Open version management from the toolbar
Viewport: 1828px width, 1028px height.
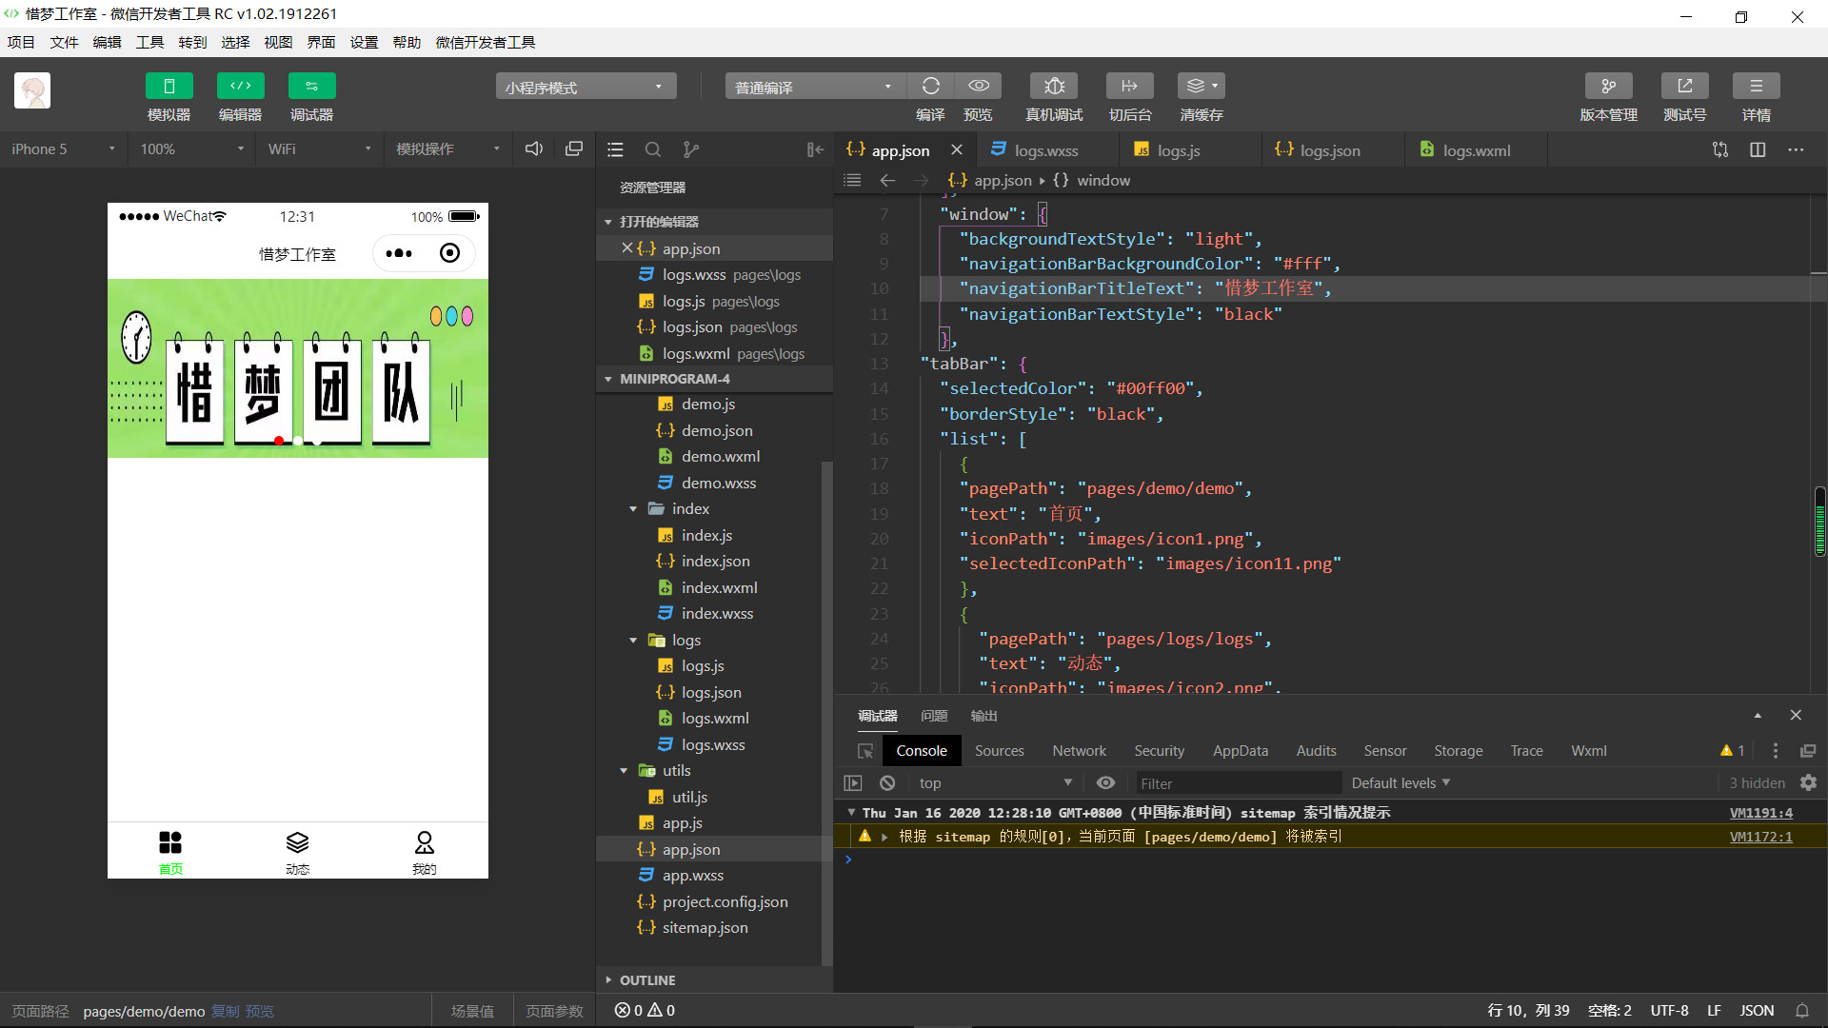click(1608, 86)
